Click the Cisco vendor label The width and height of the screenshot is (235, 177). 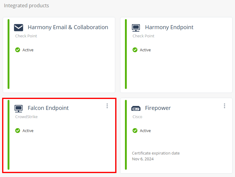137,117
